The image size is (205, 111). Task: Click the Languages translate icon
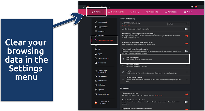[x=96, y=76]
